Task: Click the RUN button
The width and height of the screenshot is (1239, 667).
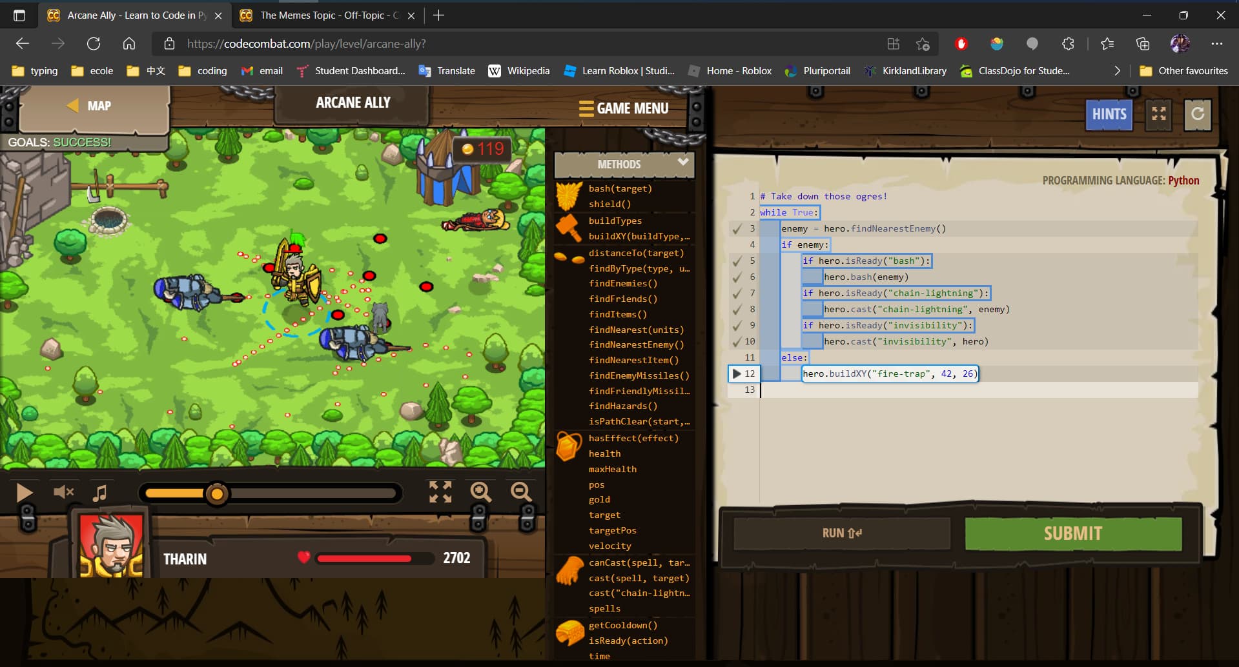Action: click(x=841, y=533)
